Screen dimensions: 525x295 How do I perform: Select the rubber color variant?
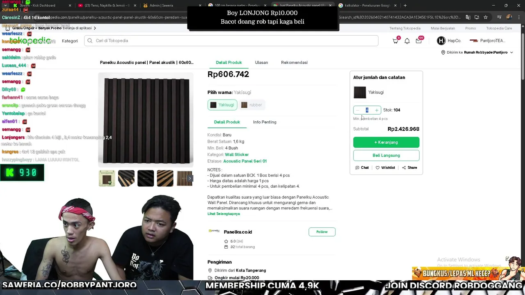coord(251,105)
